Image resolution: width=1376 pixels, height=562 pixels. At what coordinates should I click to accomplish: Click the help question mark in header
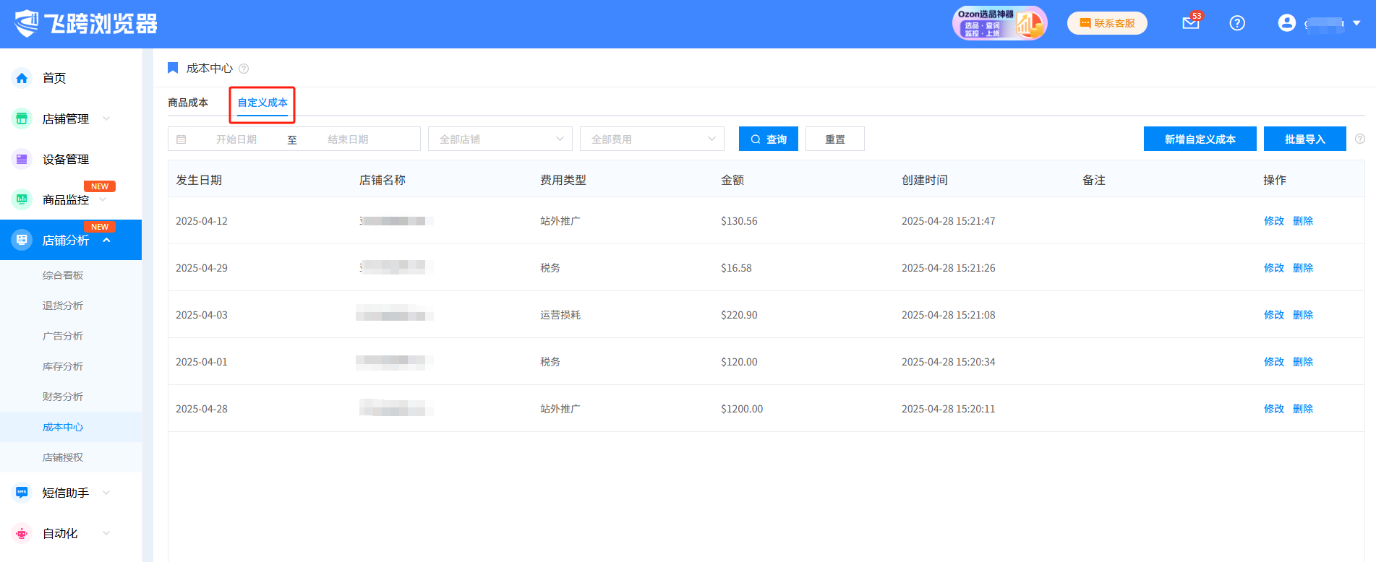[x=1237, y=23]
